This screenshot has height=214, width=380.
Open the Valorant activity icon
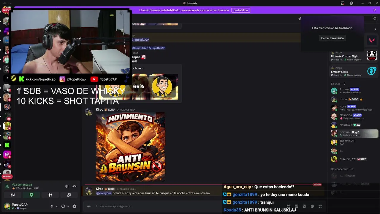(372, 40)
